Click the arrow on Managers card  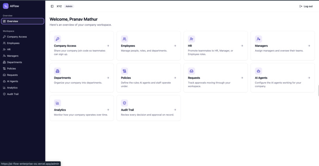[x=309, y=46]
